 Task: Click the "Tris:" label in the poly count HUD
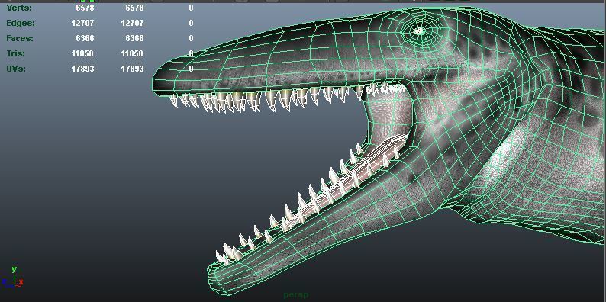tap(15, 53)
